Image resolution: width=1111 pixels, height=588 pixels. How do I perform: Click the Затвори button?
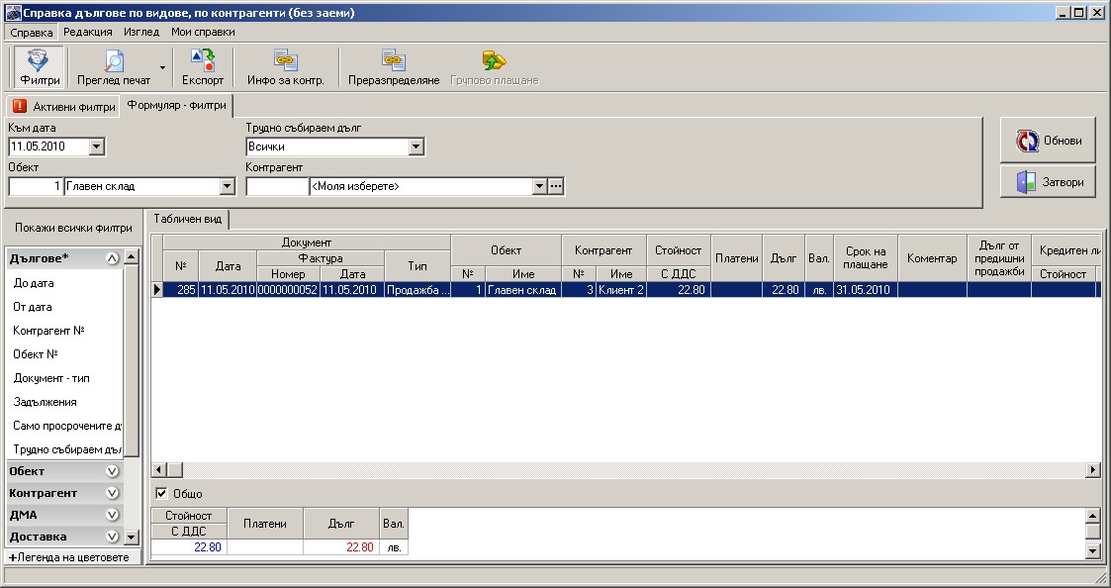click(1048, 181)
